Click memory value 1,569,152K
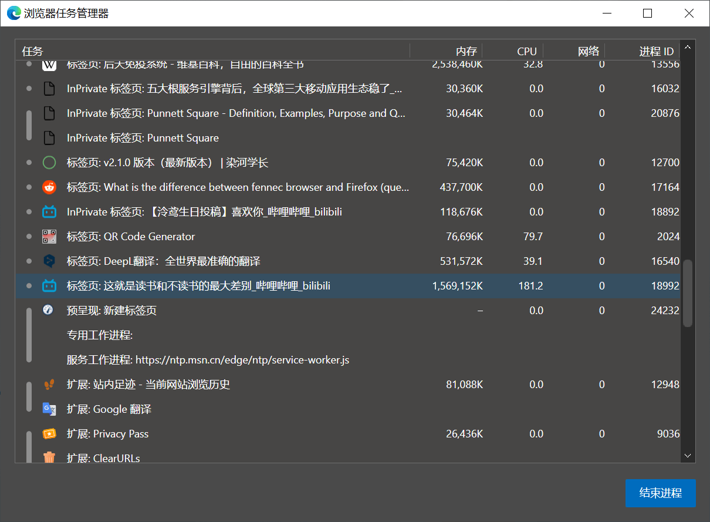This screenshot has width=710, height=522. [458, 286]
